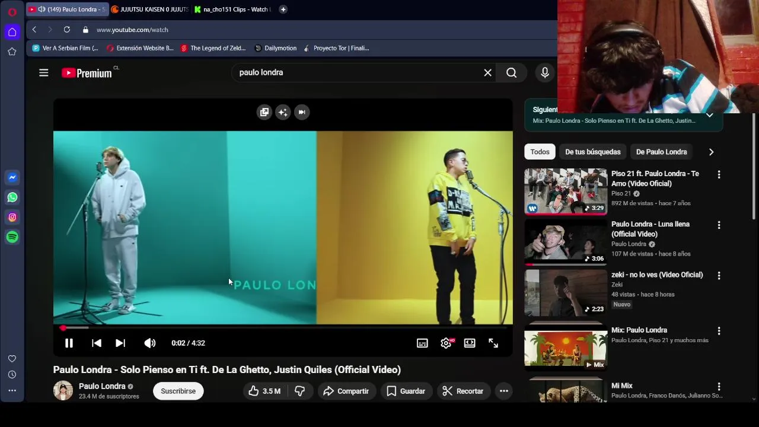Share the video with Compartir

click(x=346, y=391)
